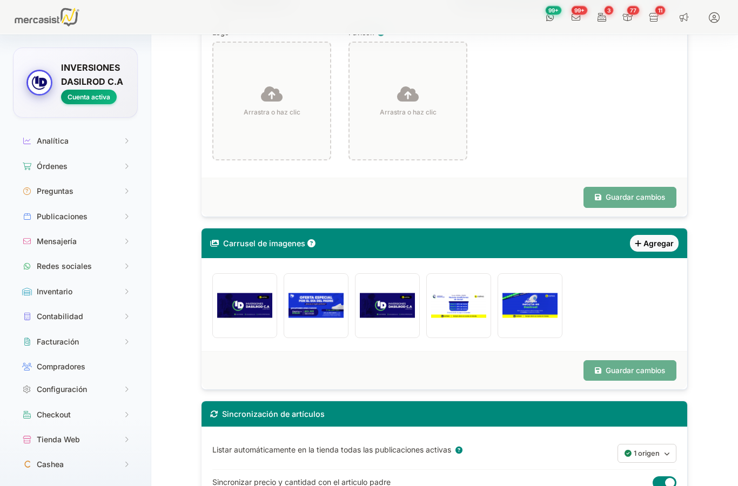Toggle sync price and quantity switch

(x=664, y=482)
